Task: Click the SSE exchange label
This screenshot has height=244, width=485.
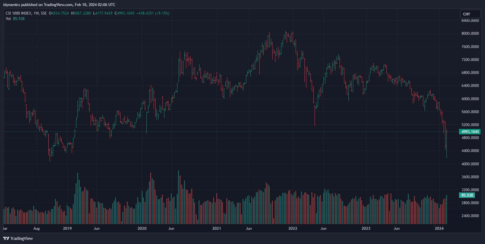Action: [44, 13]
